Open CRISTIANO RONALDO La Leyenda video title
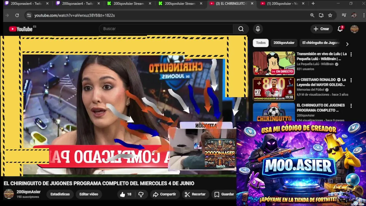The height and width of the screenshot is (206, 366). point(321,82)
